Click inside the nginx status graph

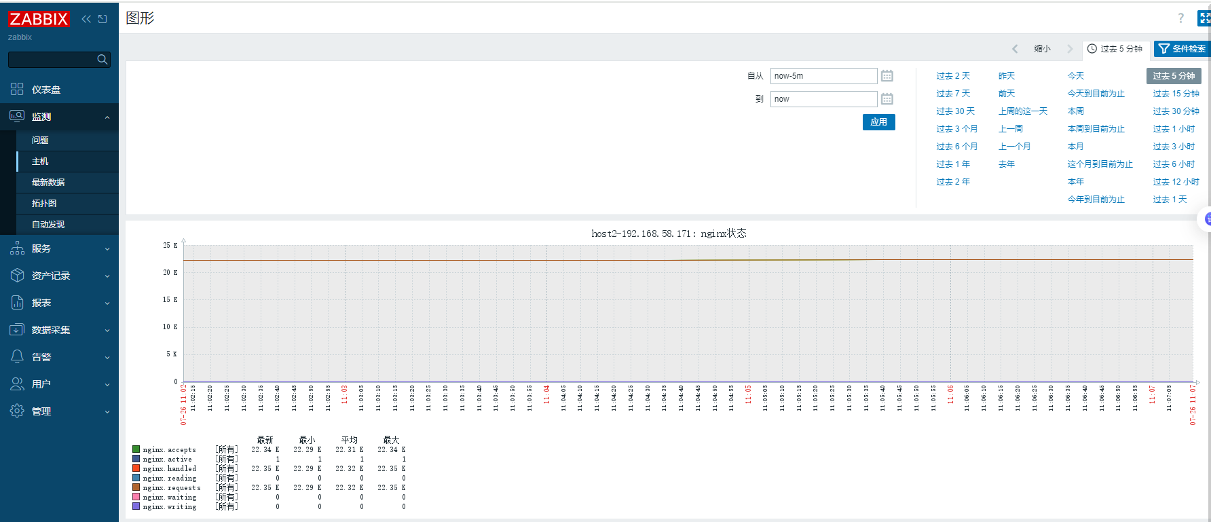point(688,314)
